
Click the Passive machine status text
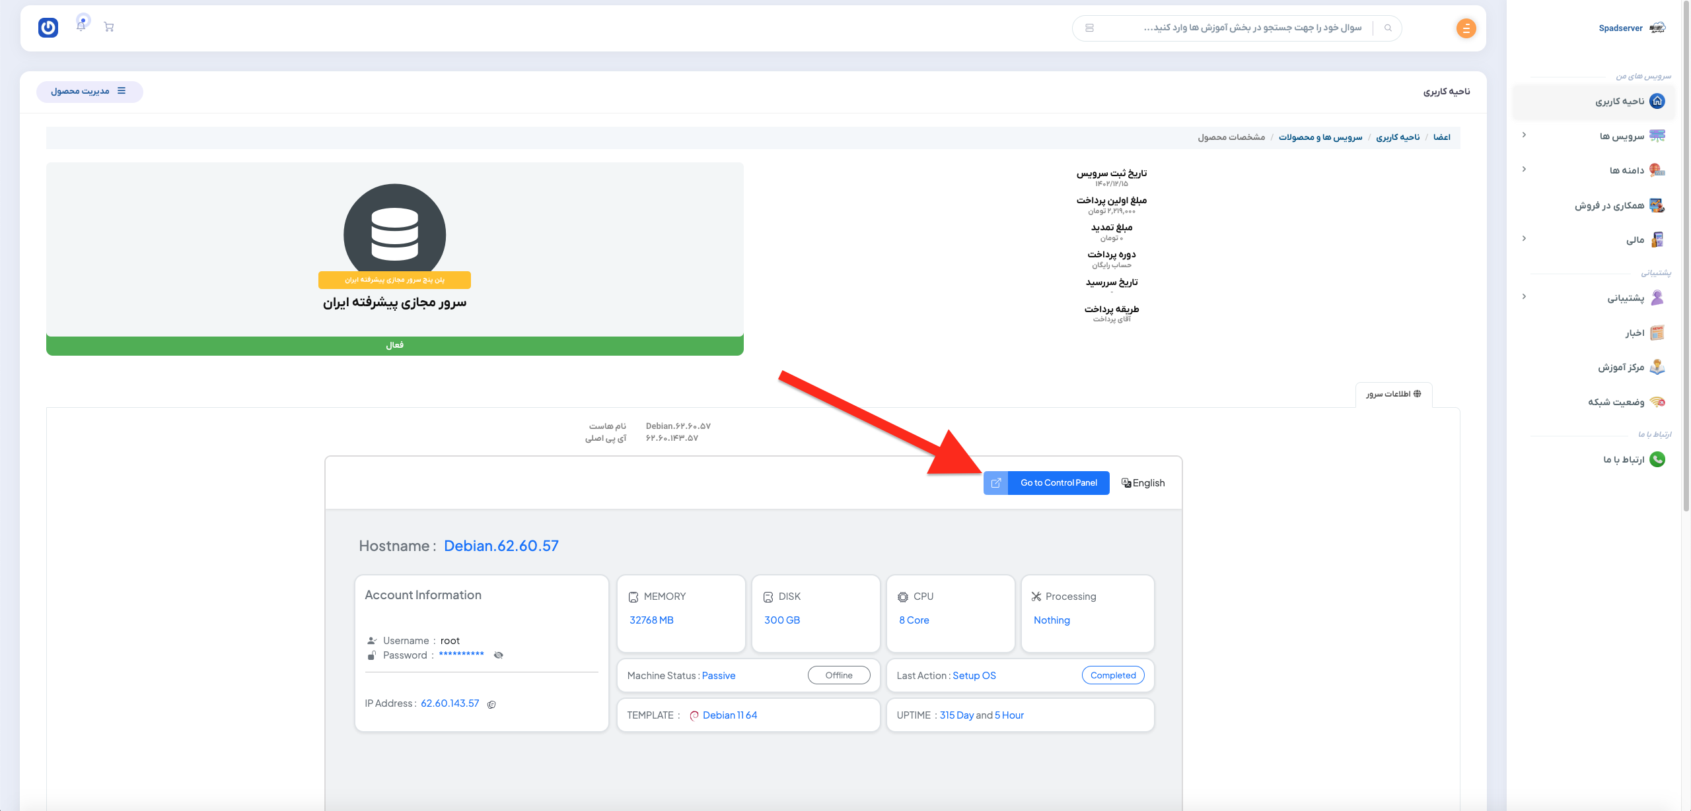point(719,676)
